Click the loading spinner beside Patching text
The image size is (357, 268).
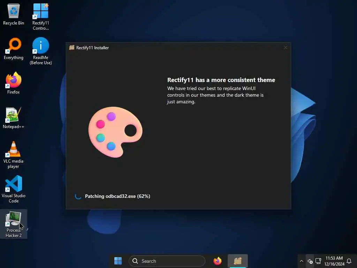pos(78,196)
